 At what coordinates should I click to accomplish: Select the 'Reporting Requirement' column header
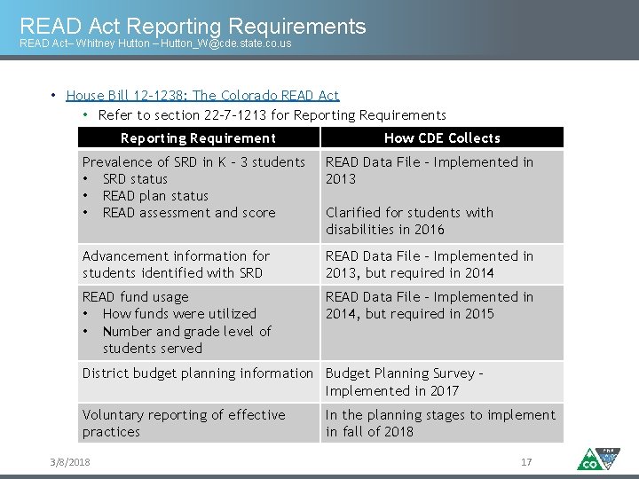(x=199, y=137)
